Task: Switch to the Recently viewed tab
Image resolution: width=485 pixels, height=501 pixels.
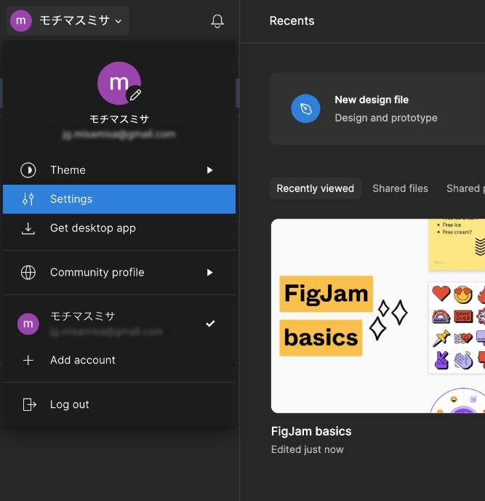Action: coord(316,188)
